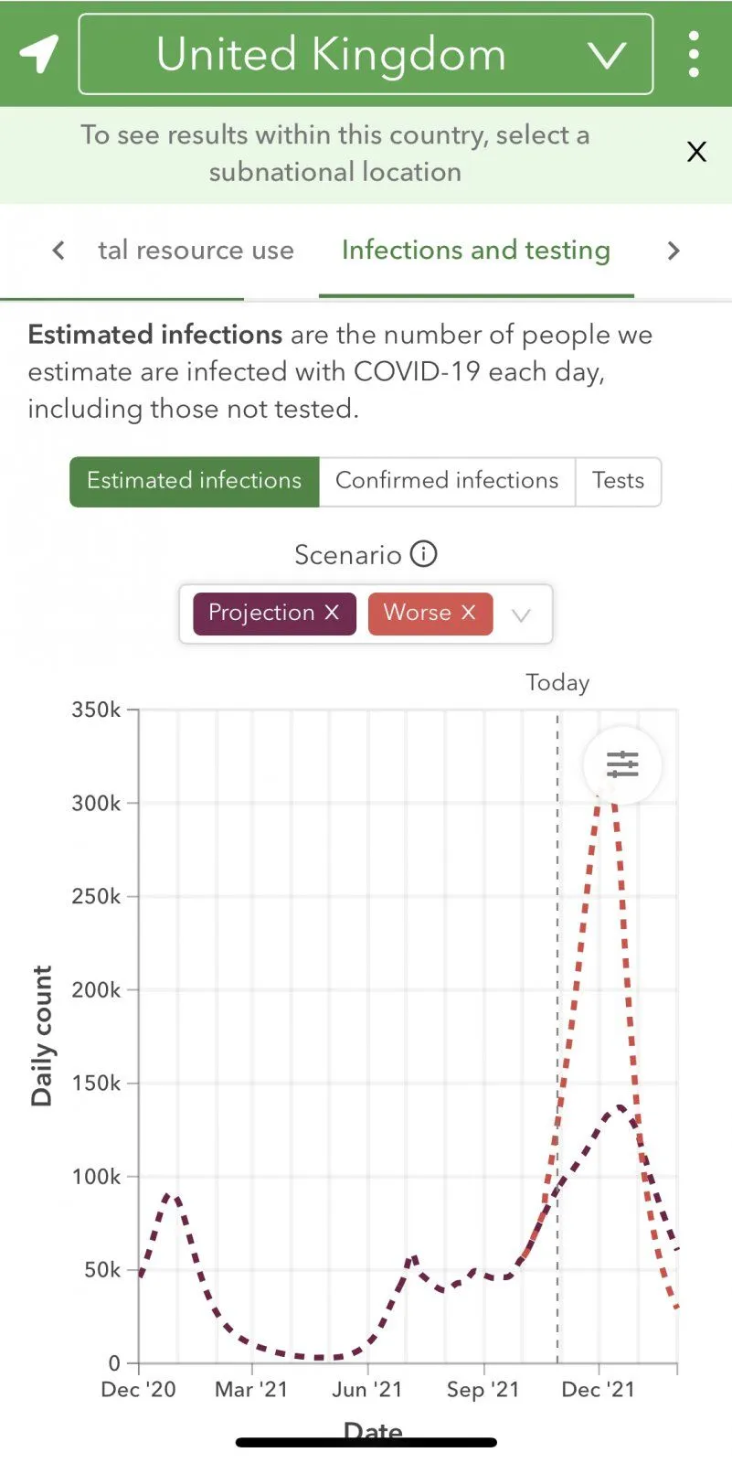Remove the Projection scenario tag
The image size is (732, 1463).
pos(332,613)
